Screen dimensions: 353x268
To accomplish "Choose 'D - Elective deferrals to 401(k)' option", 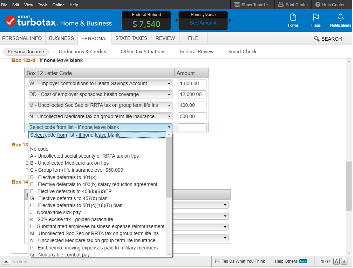I will pos(63,177).
